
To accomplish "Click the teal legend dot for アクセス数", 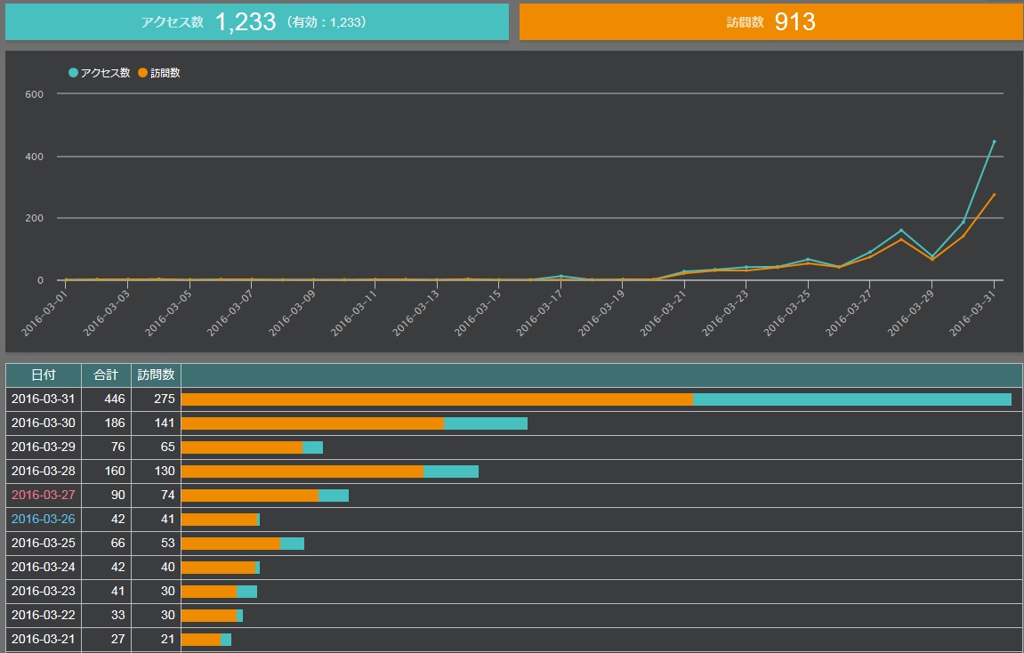I will (73, 73).
